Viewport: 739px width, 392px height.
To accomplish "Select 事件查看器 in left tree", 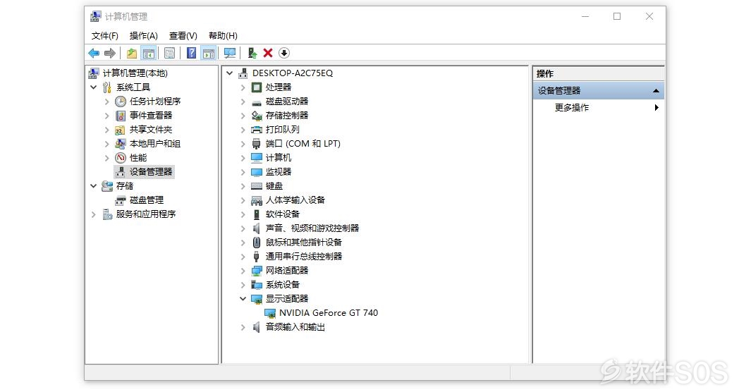I will point(151,116).
